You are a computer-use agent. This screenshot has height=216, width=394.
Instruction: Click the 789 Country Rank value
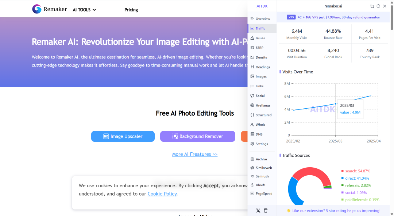click(370, 51)
